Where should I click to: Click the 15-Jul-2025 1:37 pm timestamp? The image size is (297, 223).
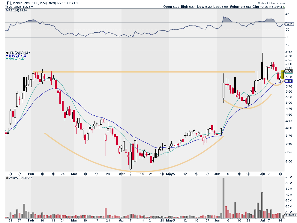(x=19, y=7)
